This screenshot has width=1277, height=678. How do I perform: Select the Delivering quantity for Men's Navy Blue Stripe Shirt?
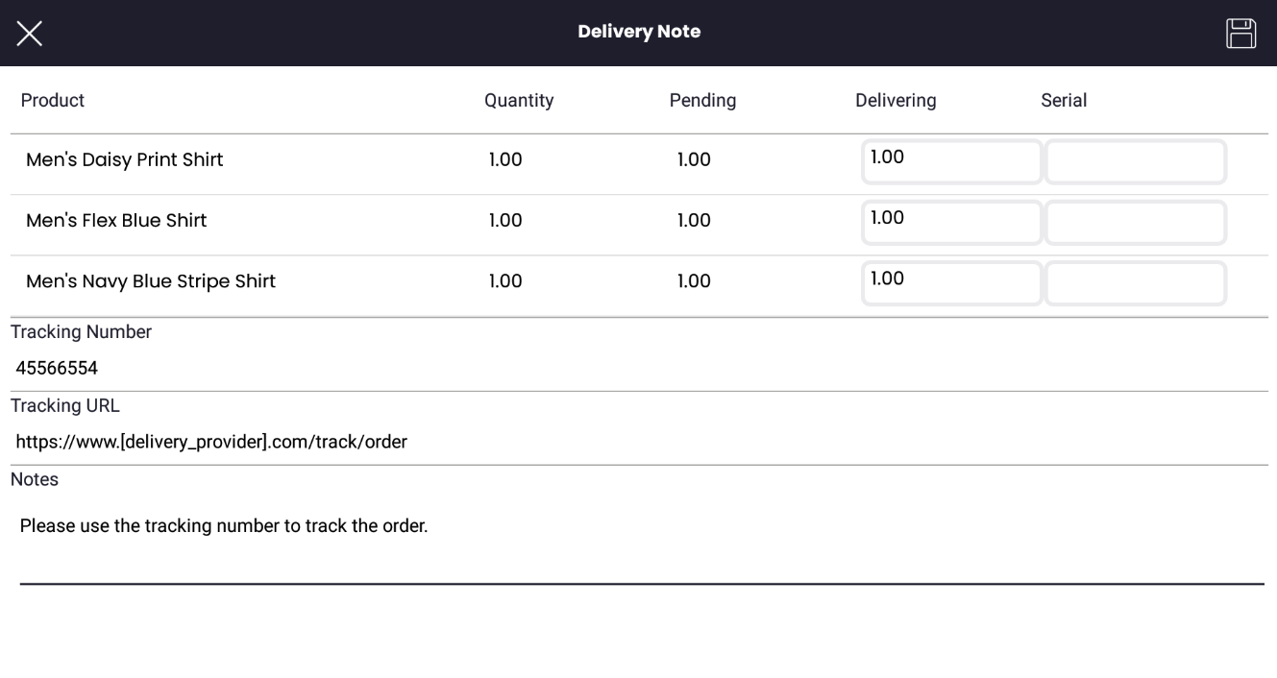(949, 282)
